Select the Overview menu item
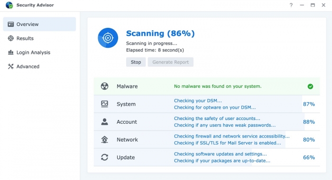332x180 pixels. click(x=39, y=24)
